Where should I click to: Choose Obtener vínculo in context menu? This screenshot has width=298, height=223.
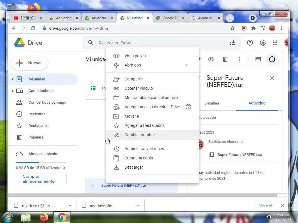[x=152, y=88]
